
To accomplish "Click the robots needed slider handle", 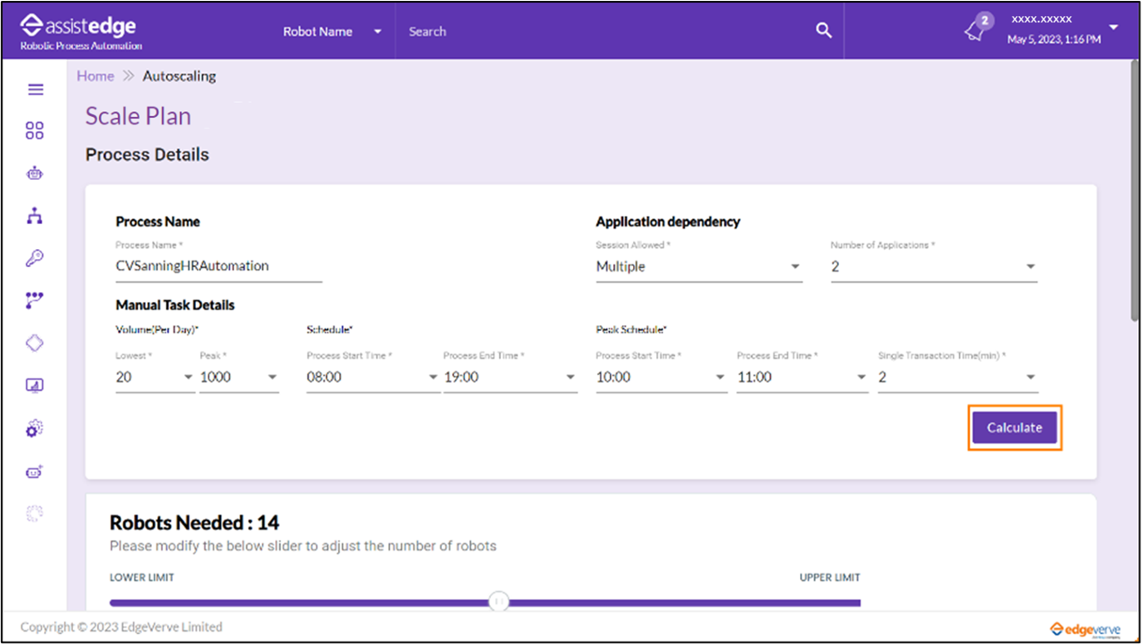I will [x=498, y=602].
